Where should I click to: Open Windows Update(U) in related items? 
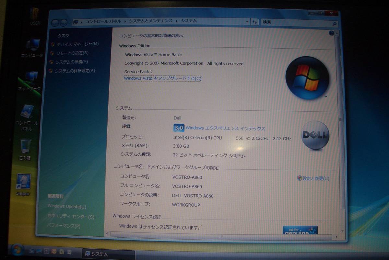[67, 207]
